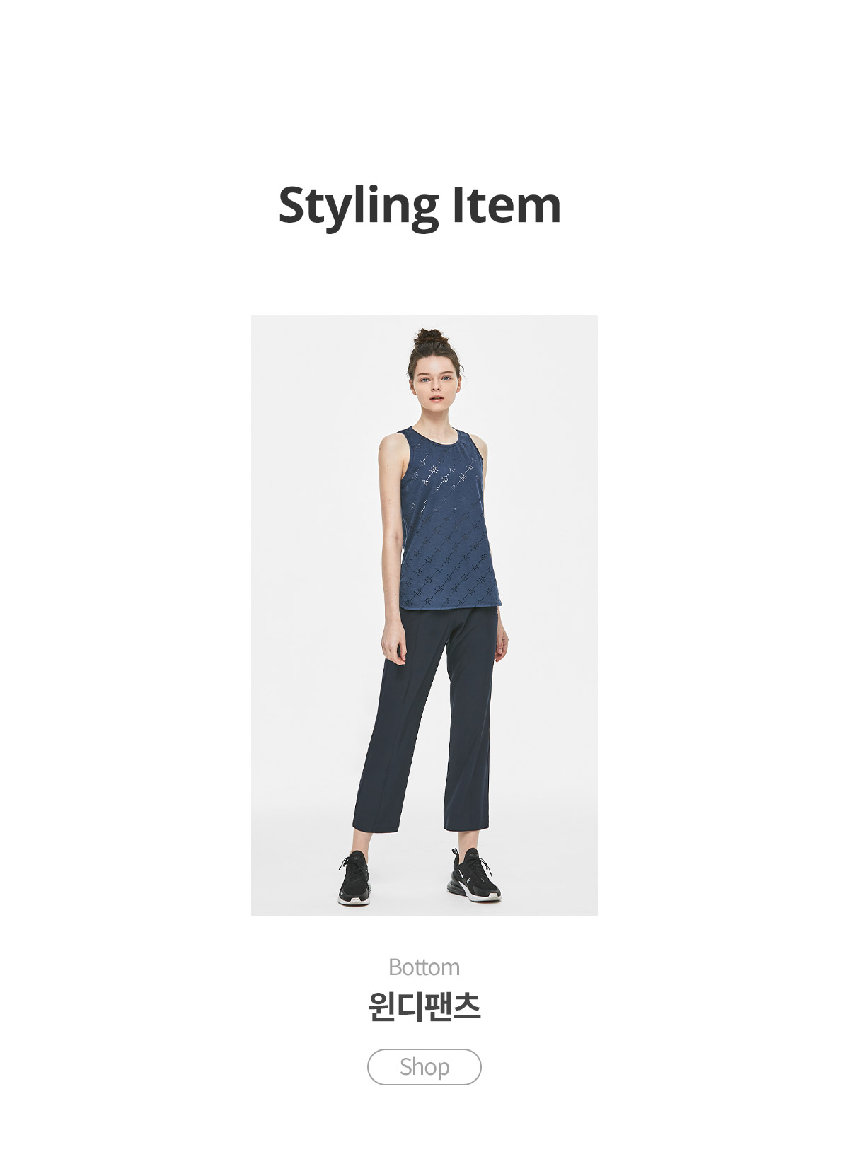Click the model's hair bun
The height and width of the screenshot is (1159, 849).
pos(431,337)
